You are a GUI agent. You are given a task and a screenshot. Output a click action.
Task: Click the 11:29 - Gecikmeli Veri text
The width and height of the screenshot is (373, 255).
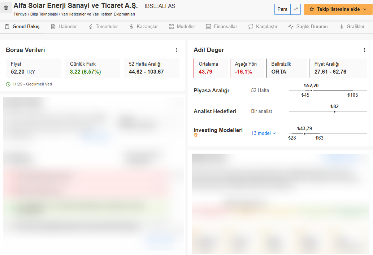(32, 84)
